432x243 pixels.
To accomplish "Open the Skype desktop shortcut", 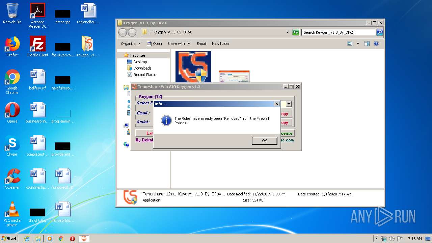I will click(12, 146).
